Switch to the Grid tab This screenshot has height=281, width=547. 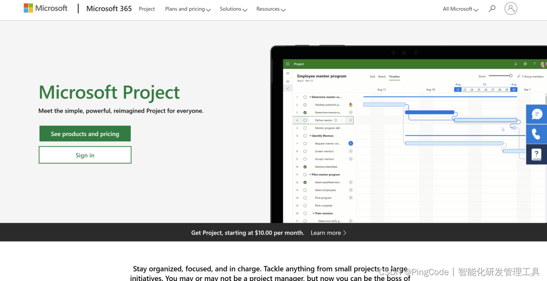(x=372, y=77)
